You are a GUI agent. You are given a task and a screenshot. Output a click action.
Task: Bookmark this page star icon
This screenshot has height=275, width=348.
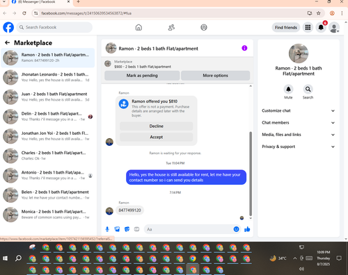319,13
